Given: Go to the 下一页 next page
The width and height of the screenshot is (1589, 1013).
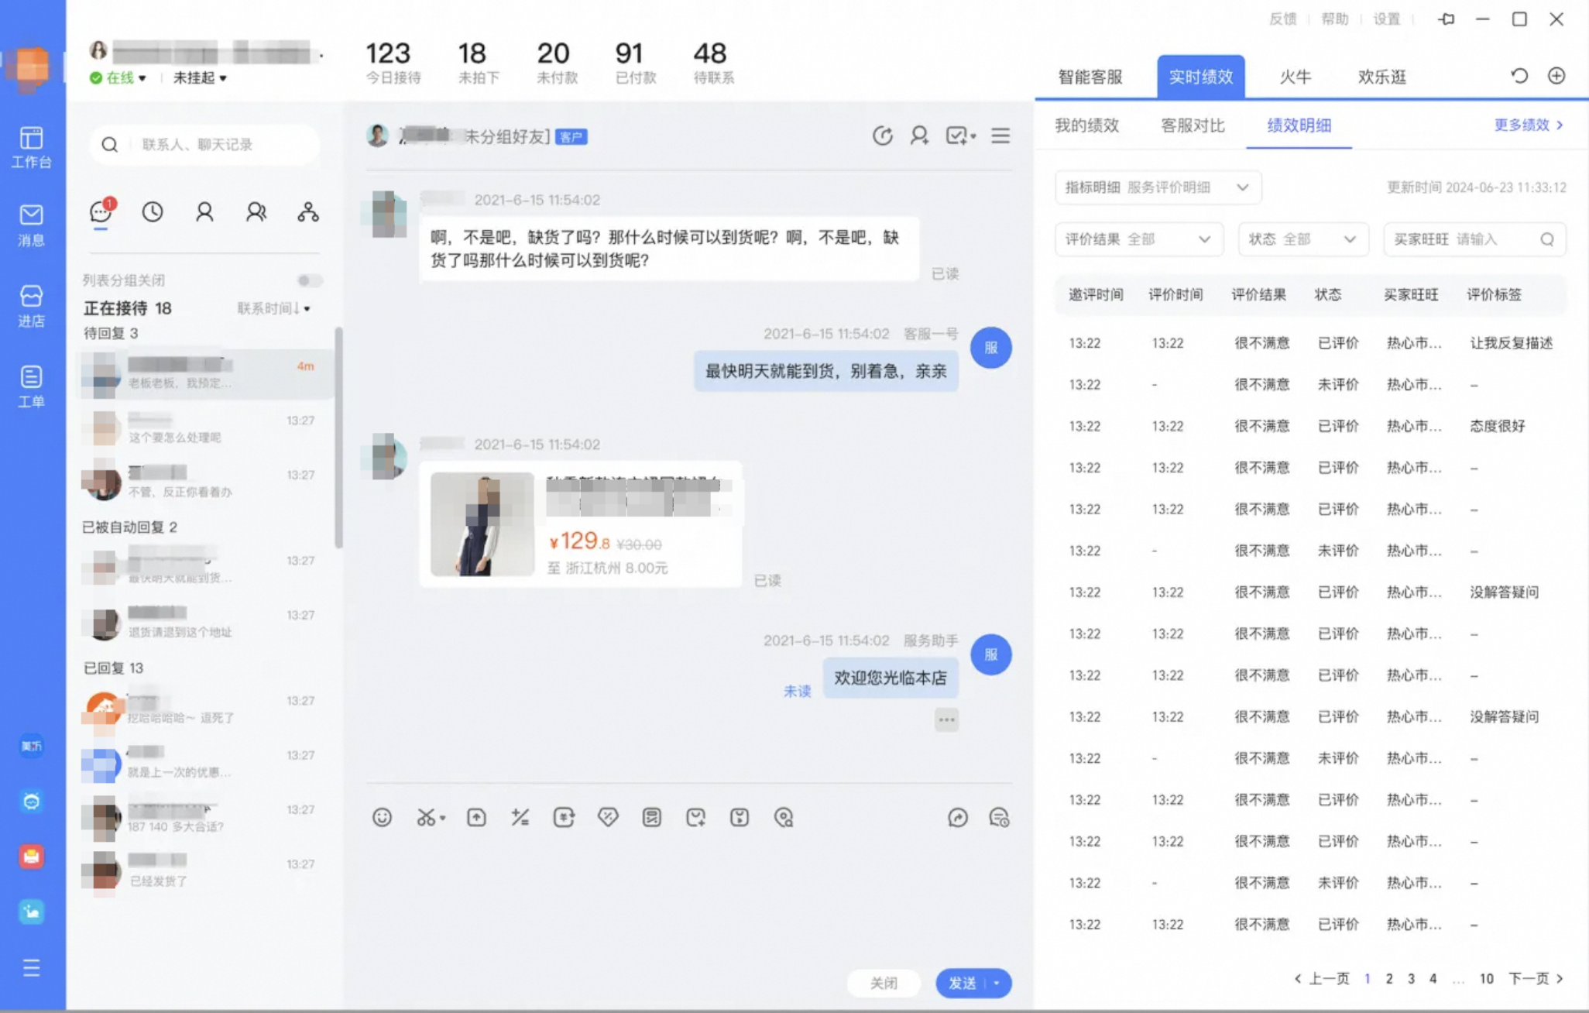Looking at the screenshot, I should (x=1536, y=979).
